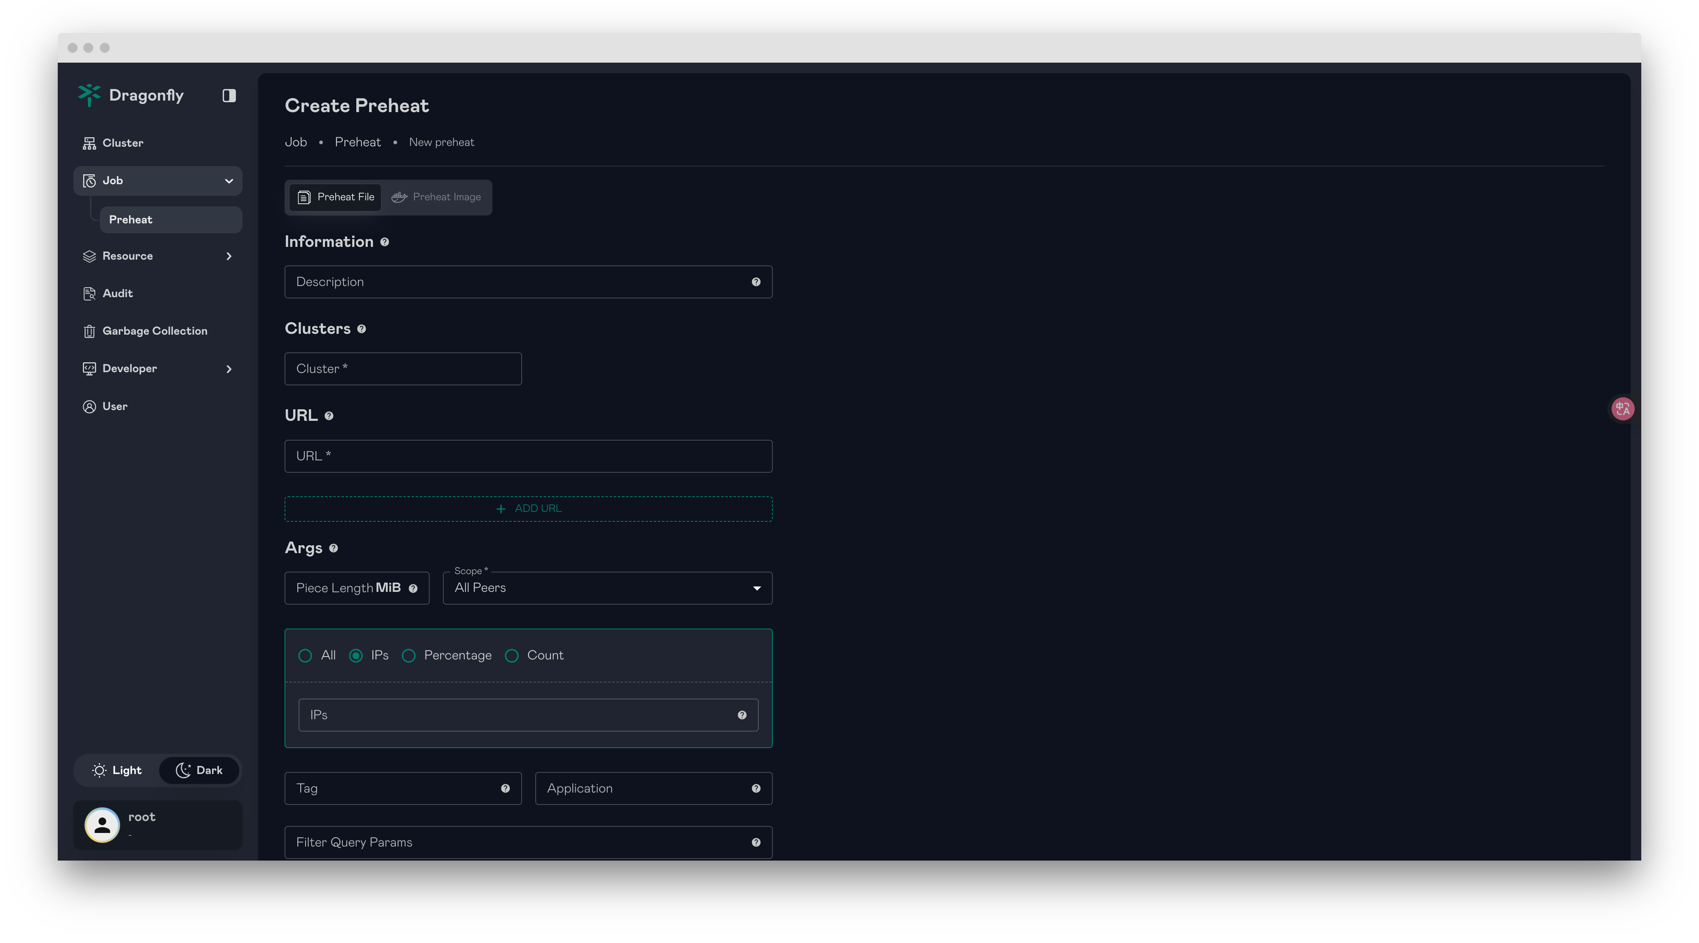Open the Scope All Peers dropdown
This screenshot has height=943, width=1699.
pos(607,588)
